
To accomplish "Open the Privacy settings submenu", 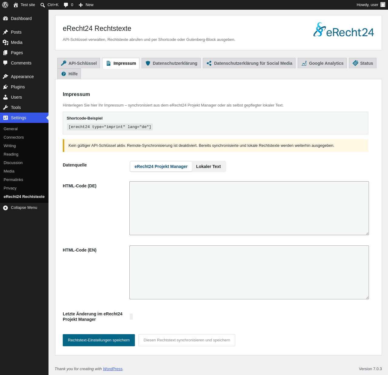I will (10, 188).
